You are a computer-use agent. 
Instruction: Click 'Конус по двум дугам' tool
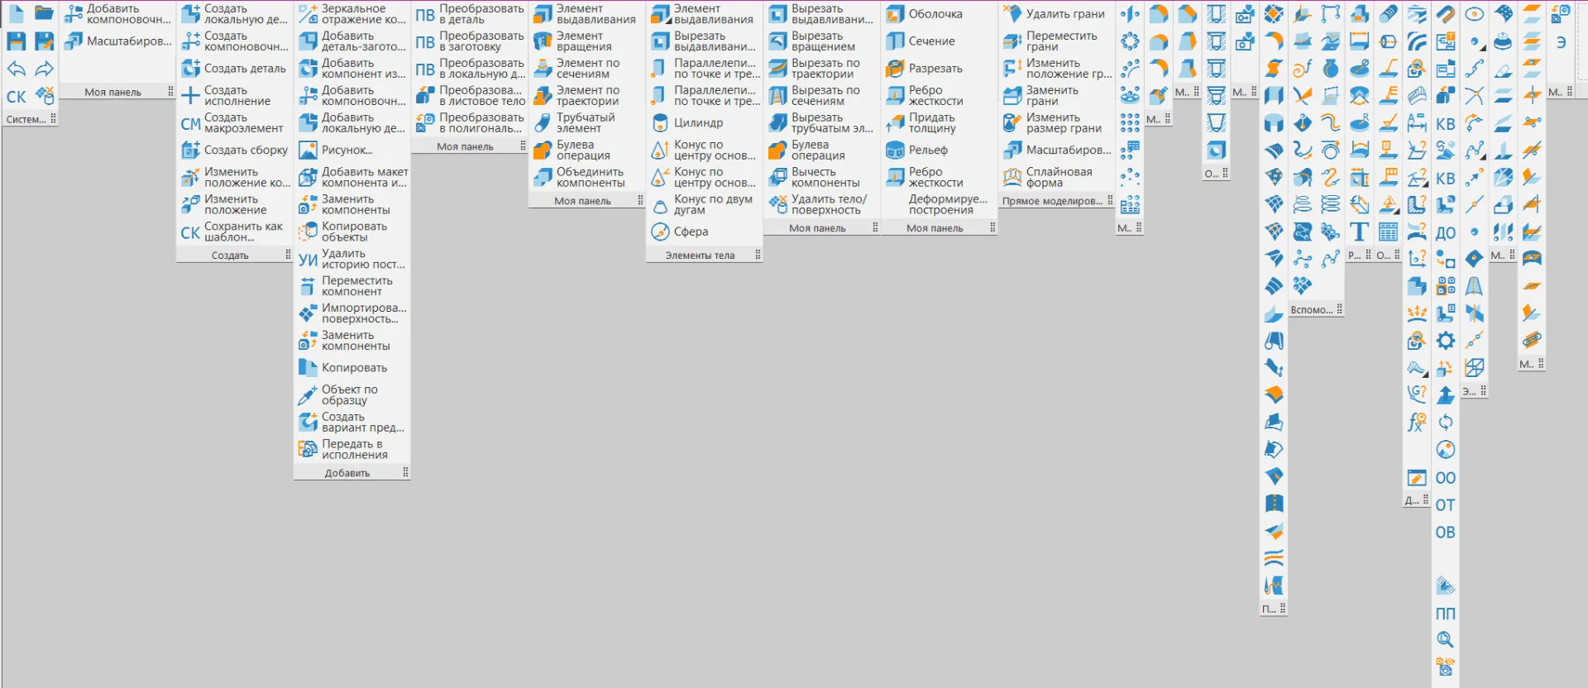click(704, 204)
